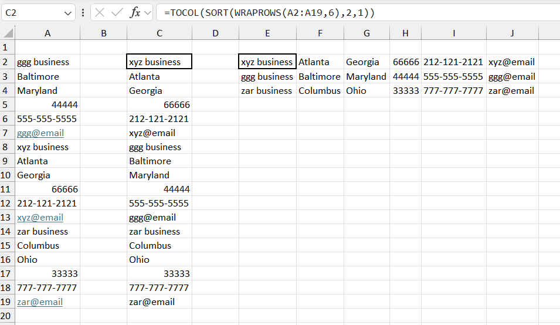Select column D header
The width and height of the screenshot is (560, 325).
point(215,33)
